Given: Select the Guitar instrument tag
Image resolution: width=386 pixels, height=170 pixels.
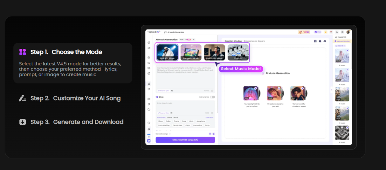Looking at the screenshot, I should tap(168, 121).
